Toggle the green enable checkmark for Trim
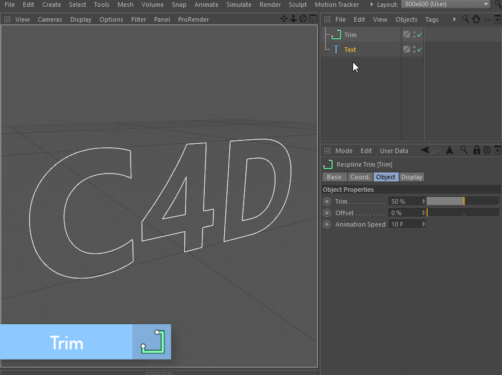Image resolution: width=502 pixels, height=375 pixels. (420, 34)
